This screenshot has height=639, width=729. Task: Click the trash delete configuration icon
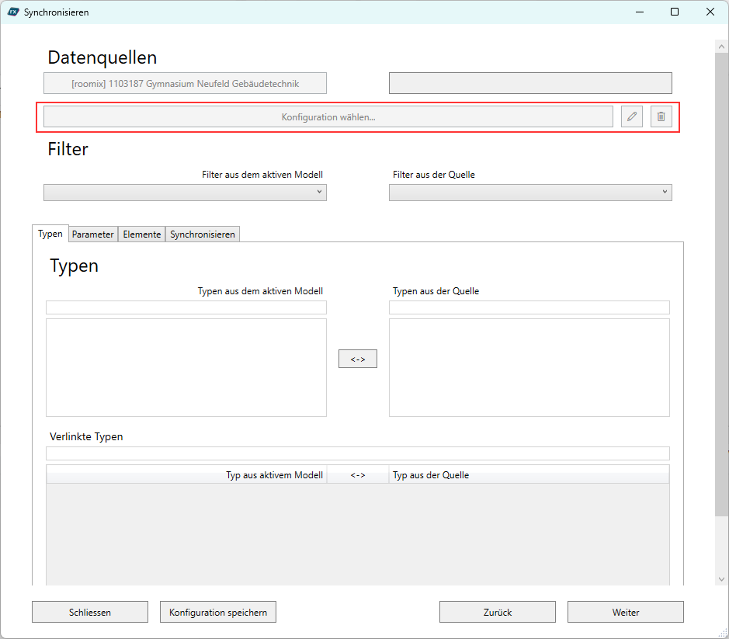[x=661, y=116]
